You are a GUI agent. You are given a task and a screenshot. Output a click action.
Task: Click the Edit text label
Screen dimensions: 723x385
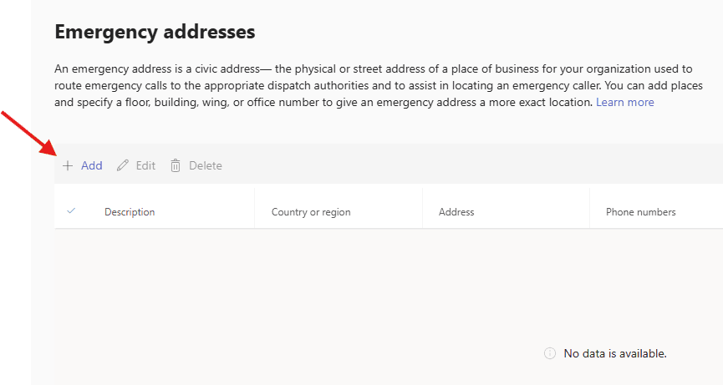click(145, 165)
